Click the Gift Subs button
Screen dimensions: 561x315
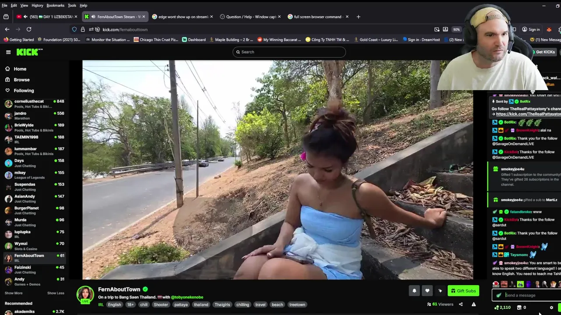(463, 291)
